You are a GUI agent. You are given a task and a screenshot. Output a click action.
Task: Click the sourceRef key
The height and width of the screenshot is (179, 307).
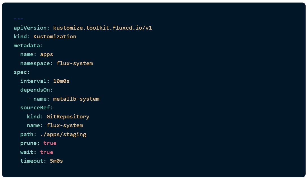tap(35, 108)
